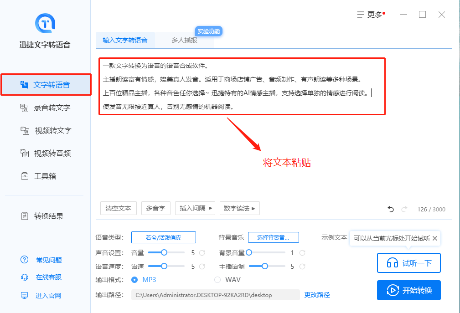Visit the 进入官网 official site link

pyautogui.click(x=48, y=296)
